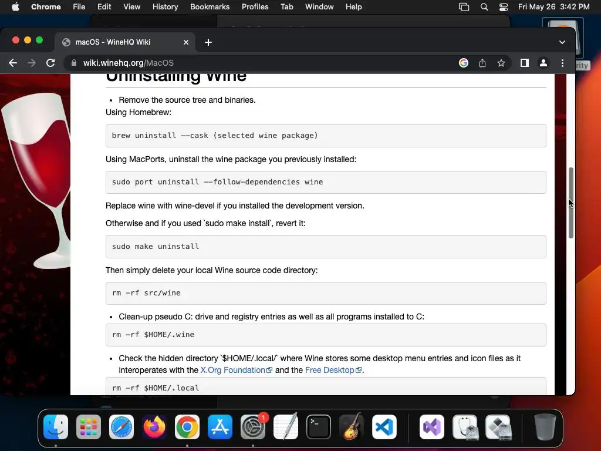
Task: Open the Google icon in address bar
Action: 464,63
